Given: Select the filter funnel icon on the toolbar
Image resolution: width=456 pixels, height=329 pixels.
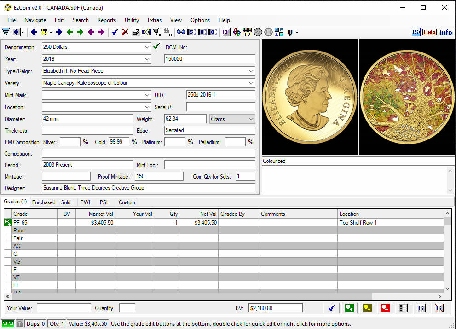Looking at the screenshot, I should pyautogui.click(x=5, y=32).
